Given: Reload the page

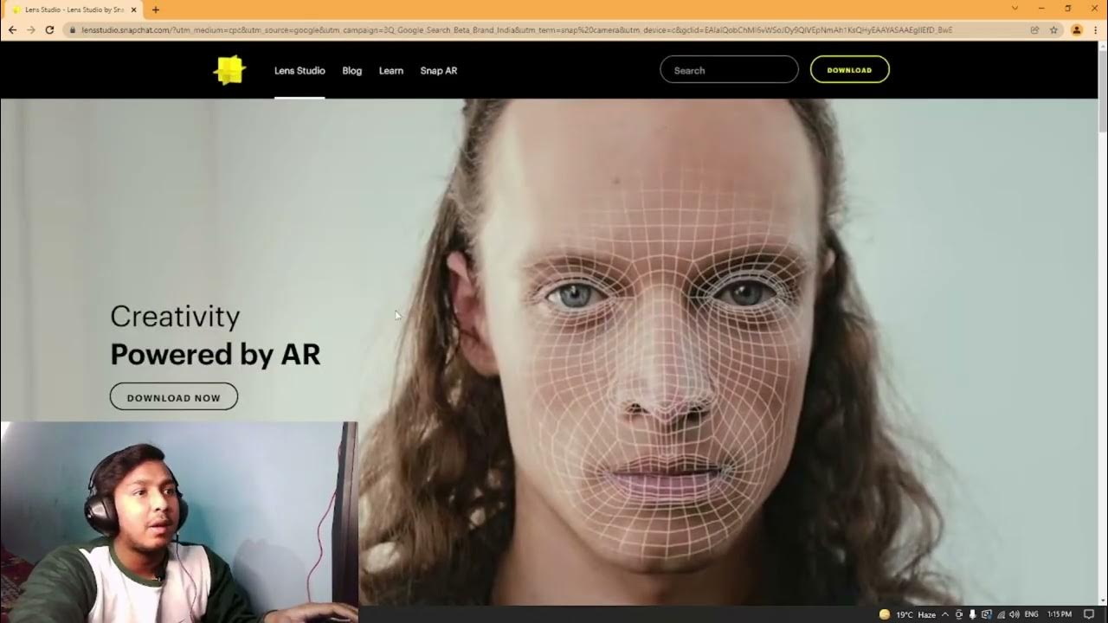Looking at the screenshot, I should coord(50,29).
